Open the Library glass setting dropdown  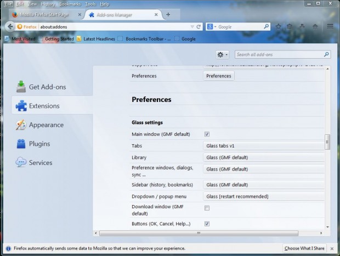tap(264, 157)
